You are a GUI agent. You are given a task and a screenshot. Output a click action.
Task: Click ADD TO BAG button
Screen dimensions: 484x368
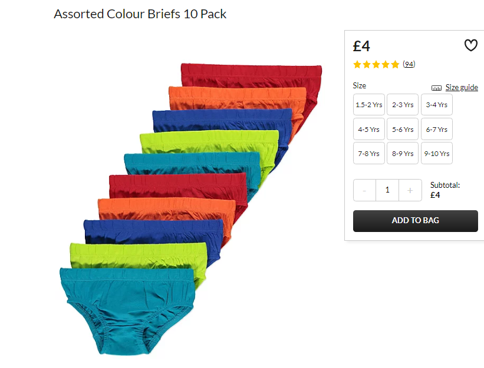coord(416,221)
